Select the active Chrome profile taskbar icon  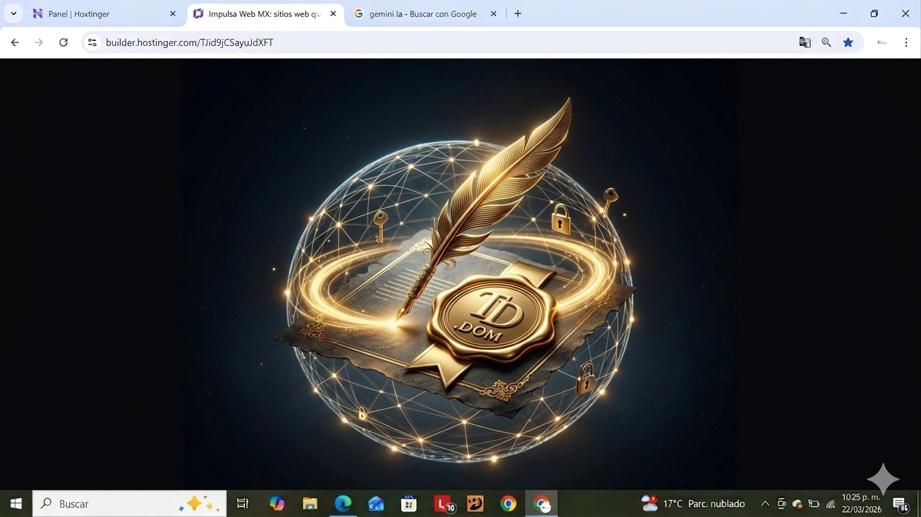click(x=541, y=504)
